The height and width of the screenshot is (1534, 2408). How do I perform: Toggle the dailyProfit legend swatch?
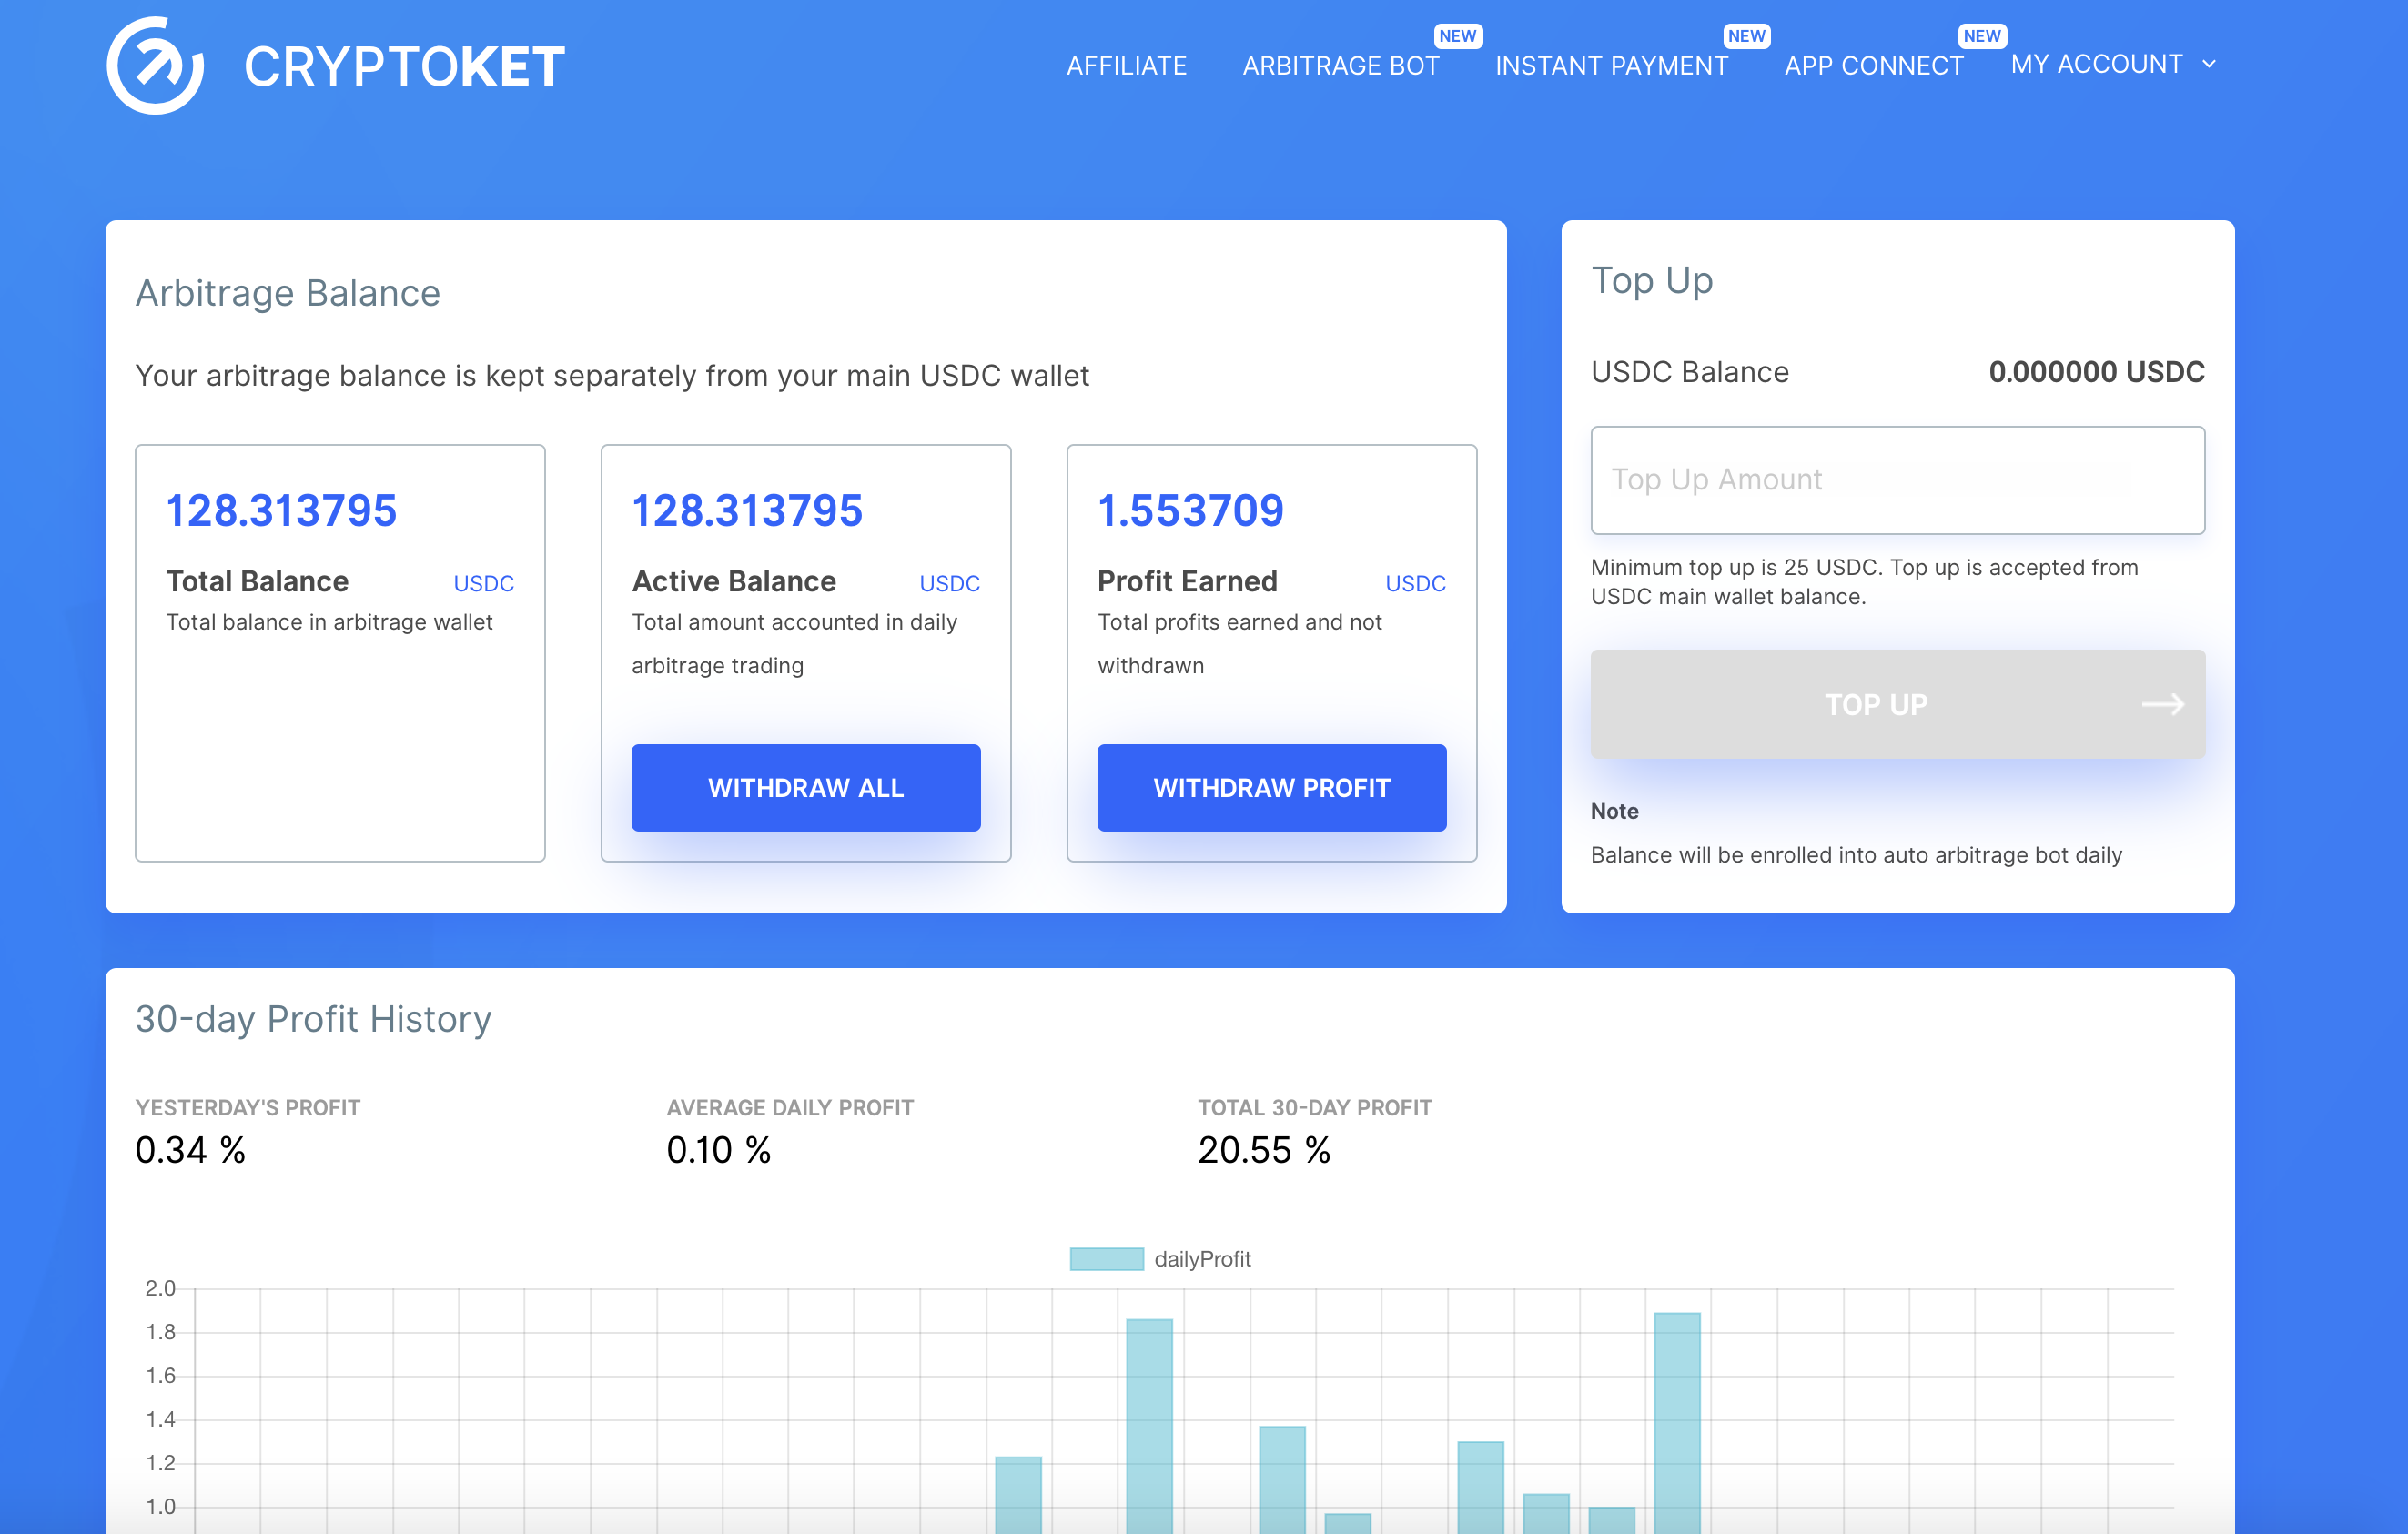(x=1106, y=1258)
